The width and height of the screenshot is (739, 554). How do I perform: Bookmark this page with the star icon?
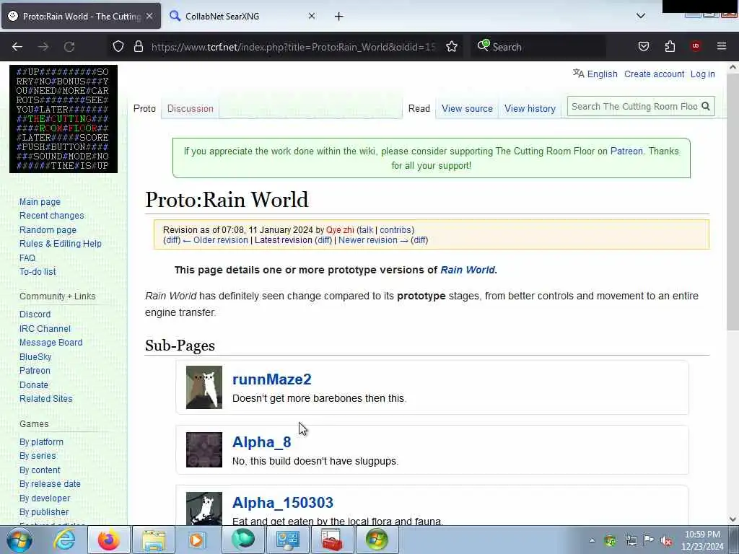pyautogui.click(x=452, y=47)
